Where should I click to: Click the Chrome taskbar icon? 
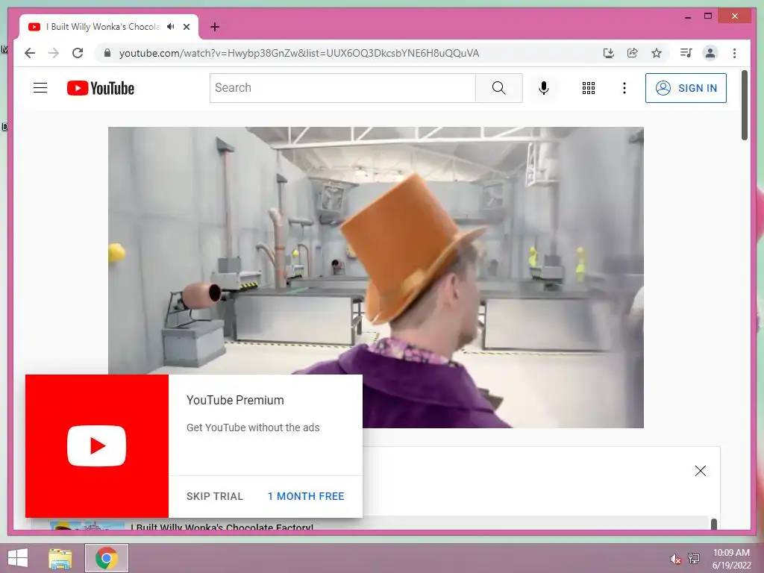pyautogui.click(x=107, y=558)
